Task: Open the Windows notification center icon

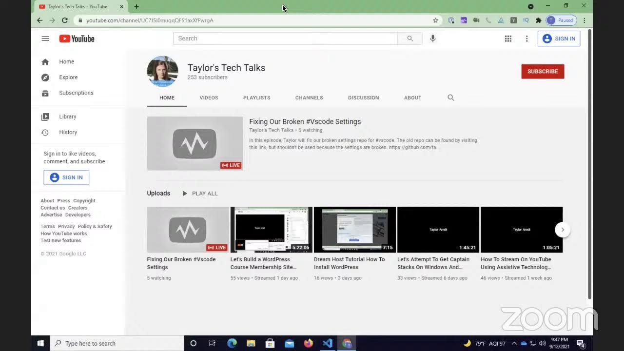Action: click(x=580, y=343)
